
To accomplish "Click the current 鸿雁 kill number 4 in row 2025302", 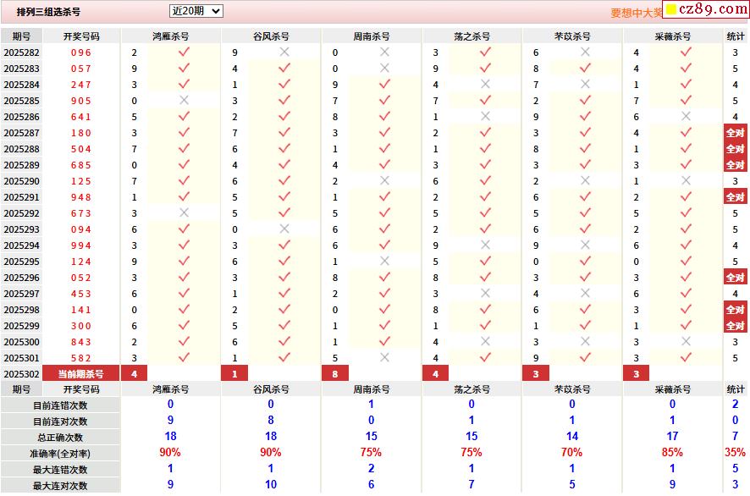I will [x=134, y=373].
